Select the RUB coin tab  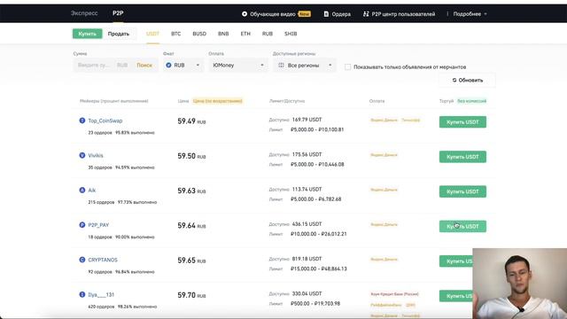coord(268,34)
